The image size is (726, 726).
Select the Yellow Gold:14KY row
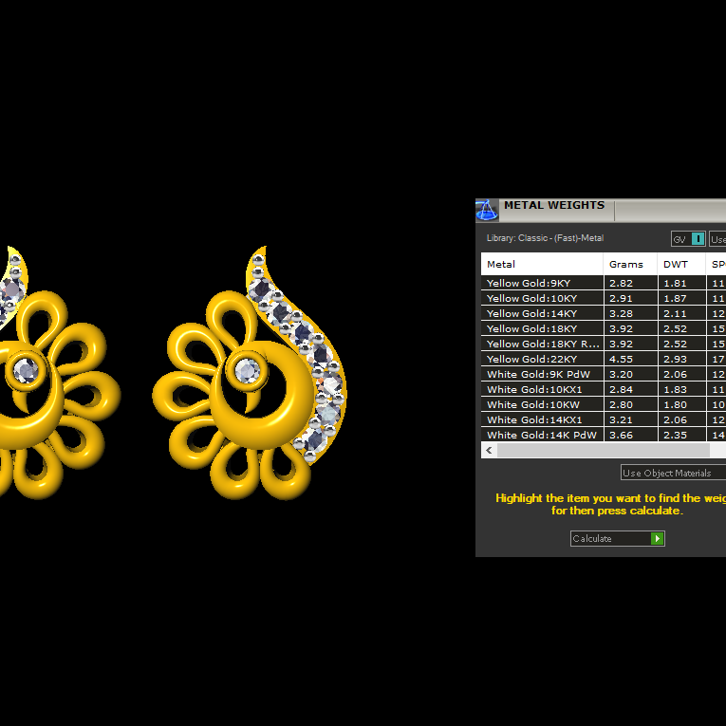tap(604, 313)
